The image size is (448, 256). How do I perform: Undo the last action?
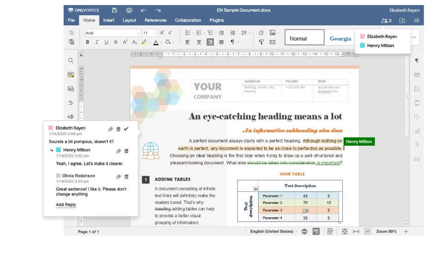point(144,10)
